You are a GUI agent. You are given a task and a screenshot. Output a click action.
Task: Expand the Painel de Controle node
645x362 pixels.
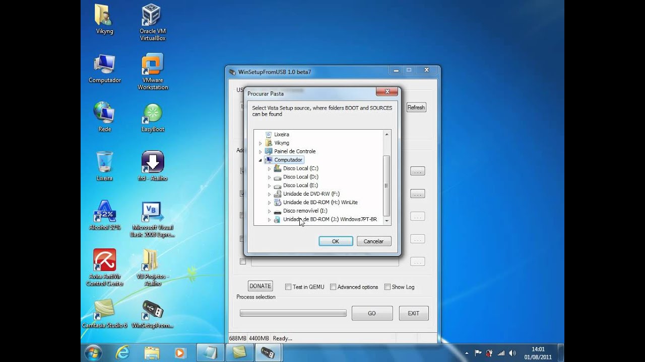261,152
